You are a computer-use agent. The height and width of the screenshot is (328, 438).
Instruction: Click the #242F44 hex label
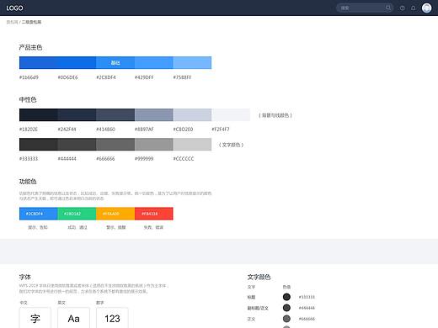pyautogui.click(x=67, y=130)
